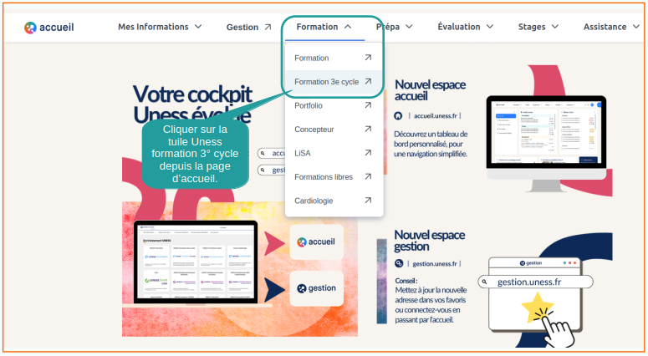Expand the Assistance menu chevron
Viewport: 648px width, 356px height.
click(x=636, y=27)
